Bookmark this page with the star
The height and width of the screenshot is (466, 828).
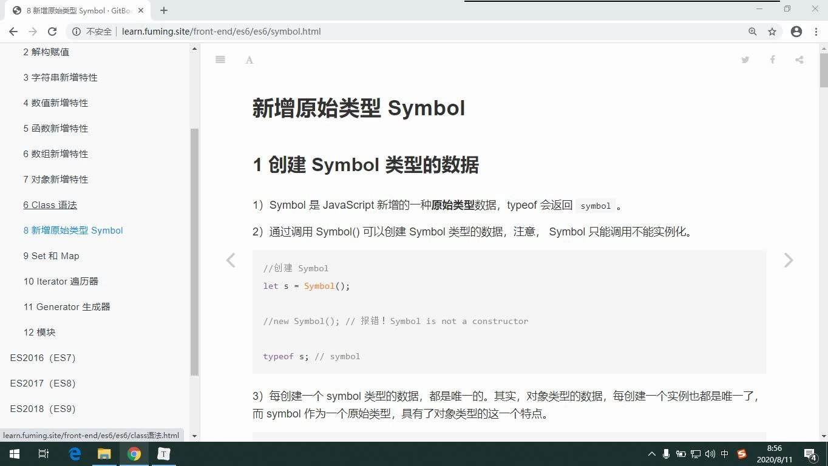tap(772, 32)
